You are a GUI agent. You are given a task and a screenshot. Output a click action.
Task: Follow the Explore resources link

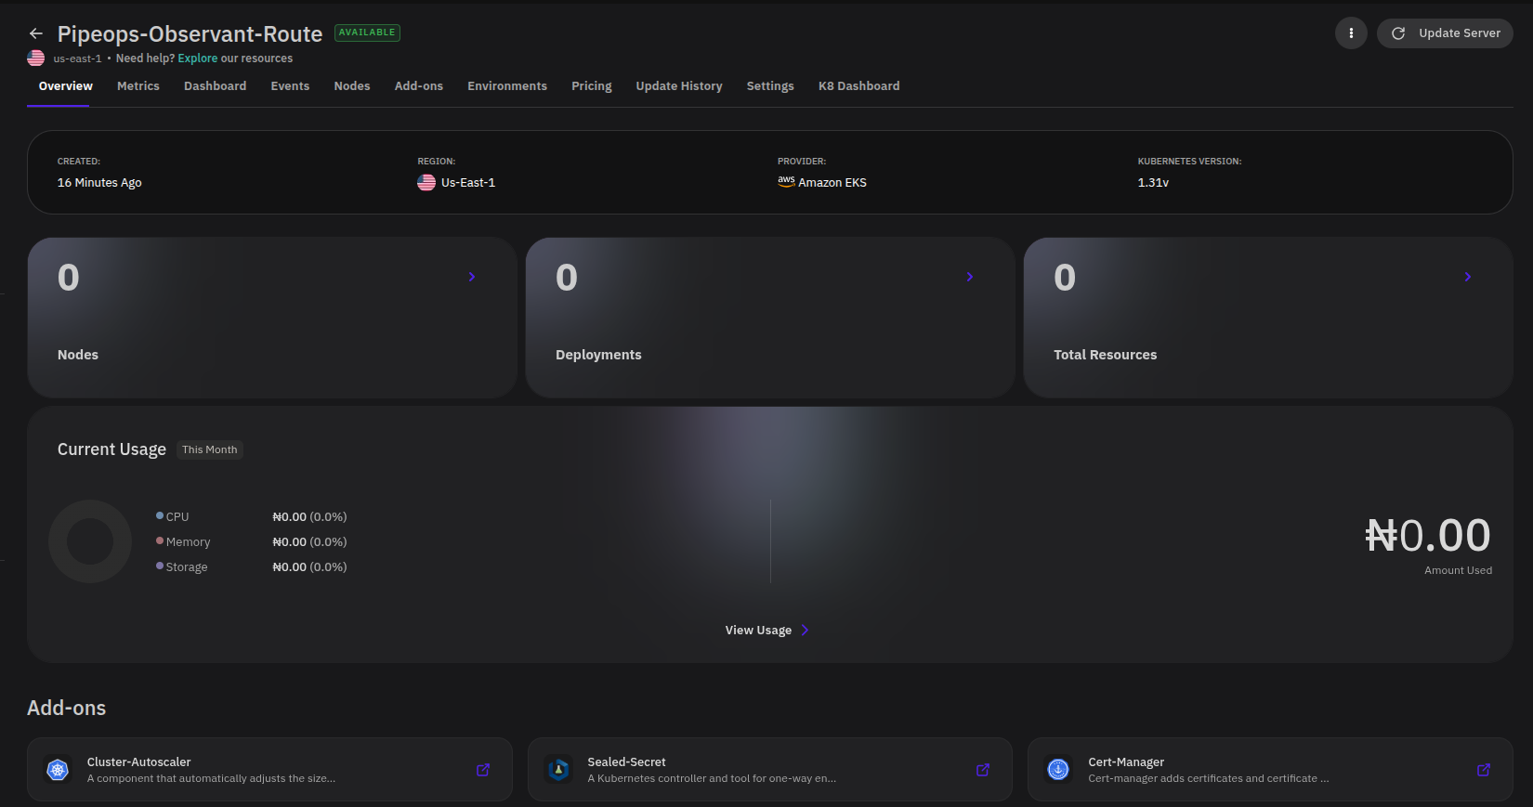coord(198,58)
